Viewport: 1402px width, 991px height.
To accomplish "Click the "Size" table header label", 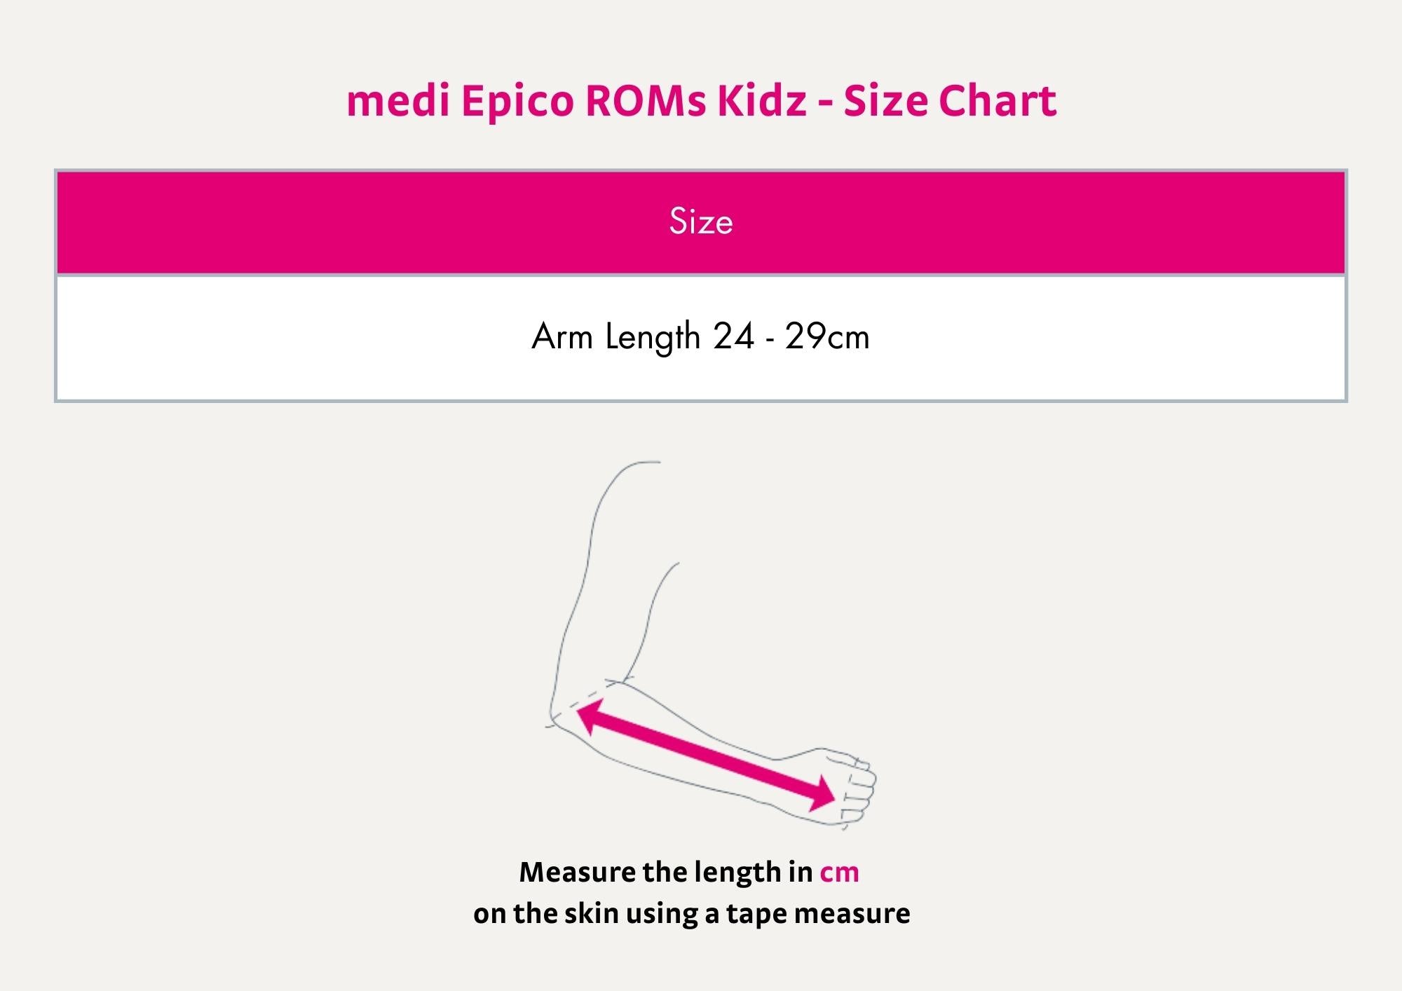I will [x=701, y=221].
